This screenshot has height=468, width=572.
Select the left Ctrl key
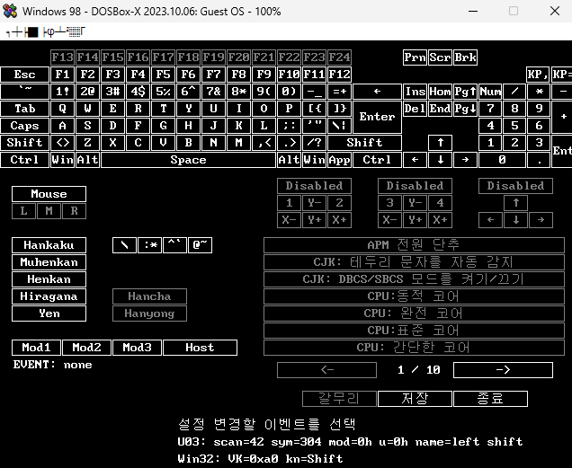(x=25, y=160)
